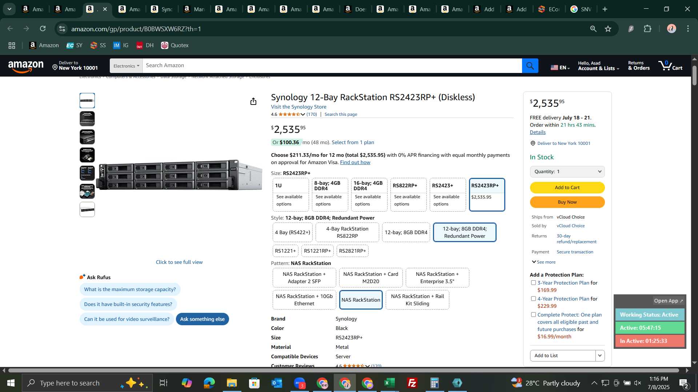The height and width of the screenshot is (392, 698).
Task: Open Excel from the taskbar
Action: pos(390,383)
